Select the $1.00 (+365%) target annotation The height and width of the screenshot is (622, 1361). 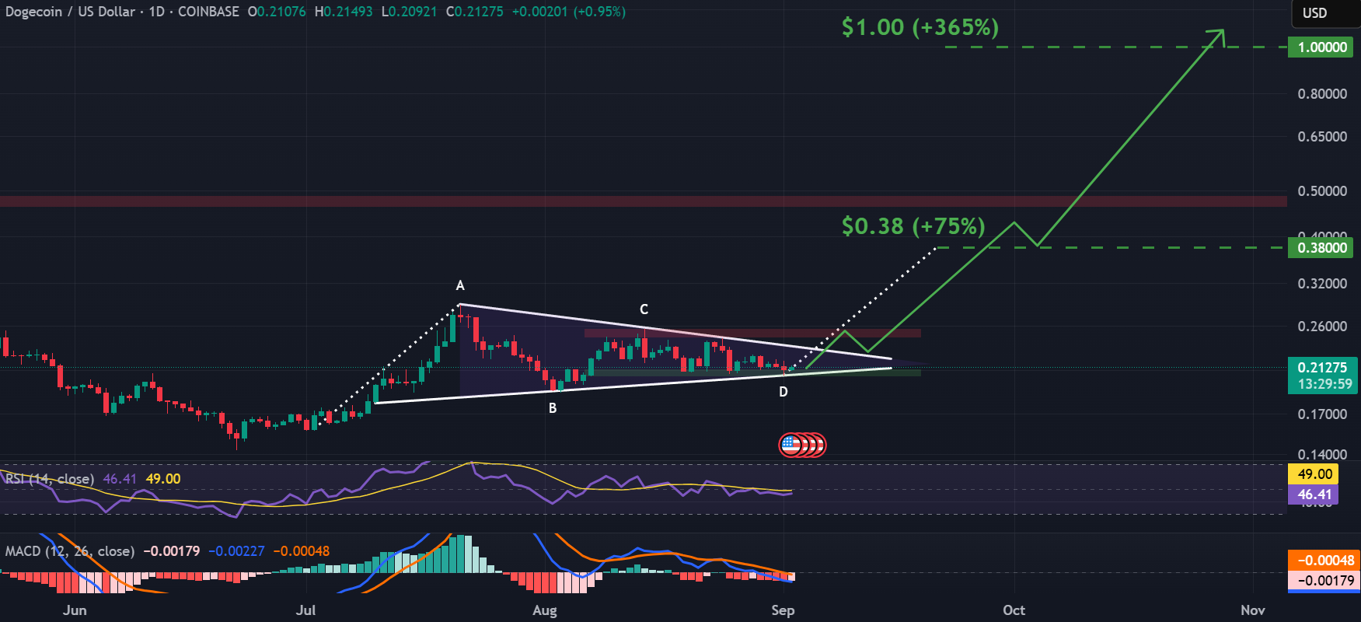click(x=920, y=27)
